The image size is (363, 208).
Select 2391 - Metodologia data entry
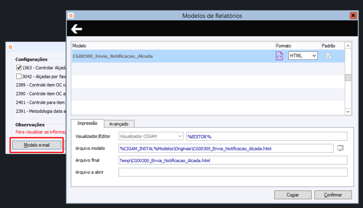coord(41,111)
